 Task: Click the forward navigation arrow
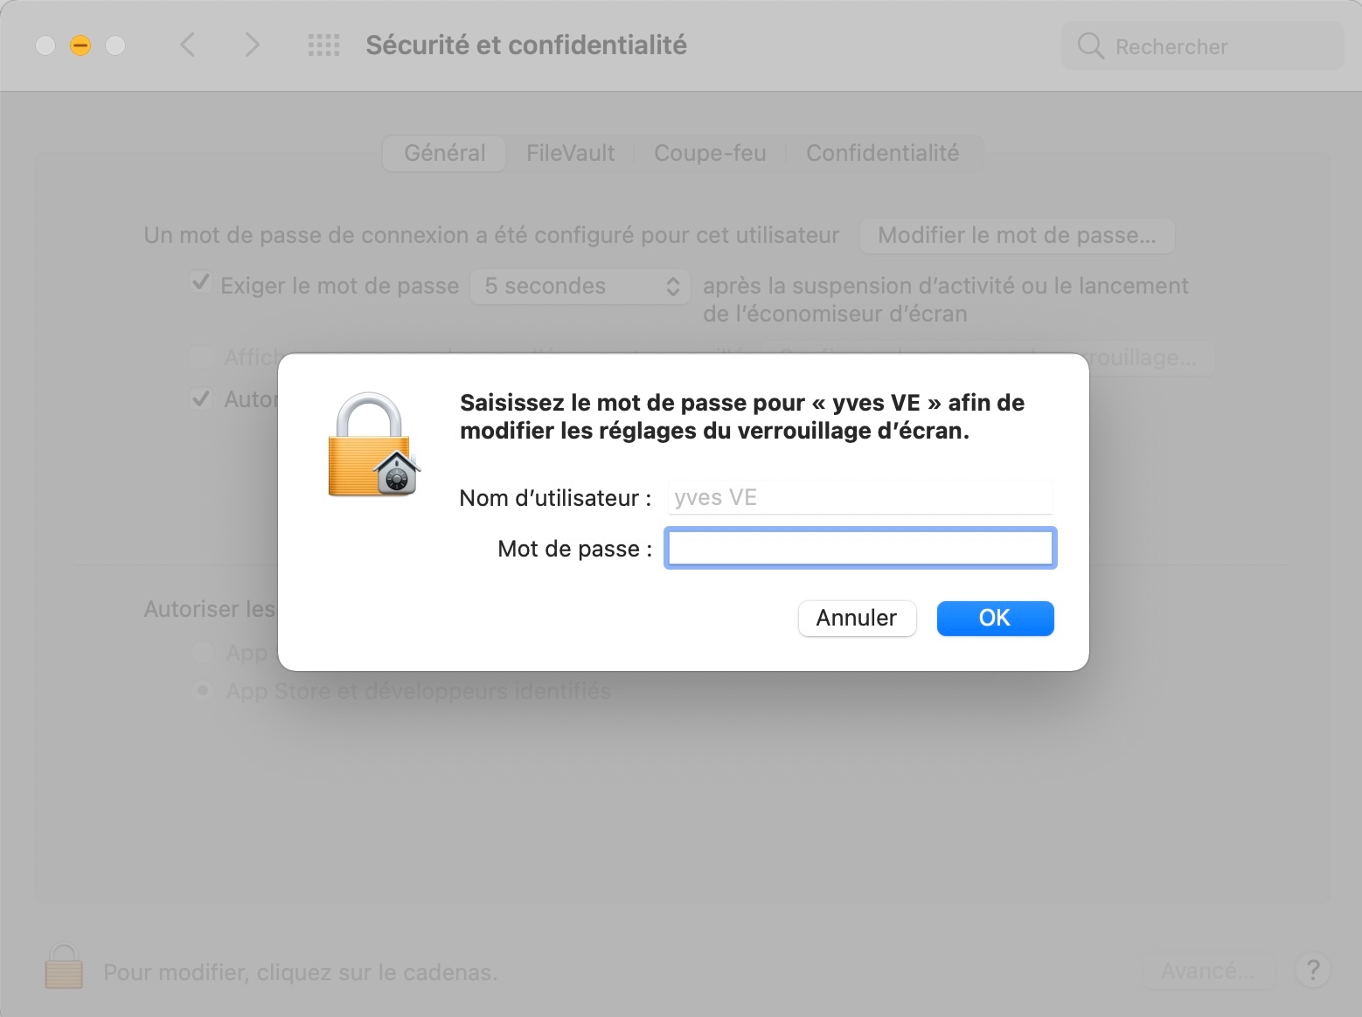tap(252, 45)
